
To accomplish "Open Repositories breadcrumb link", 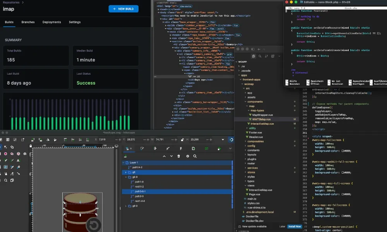I will point(11,2).
